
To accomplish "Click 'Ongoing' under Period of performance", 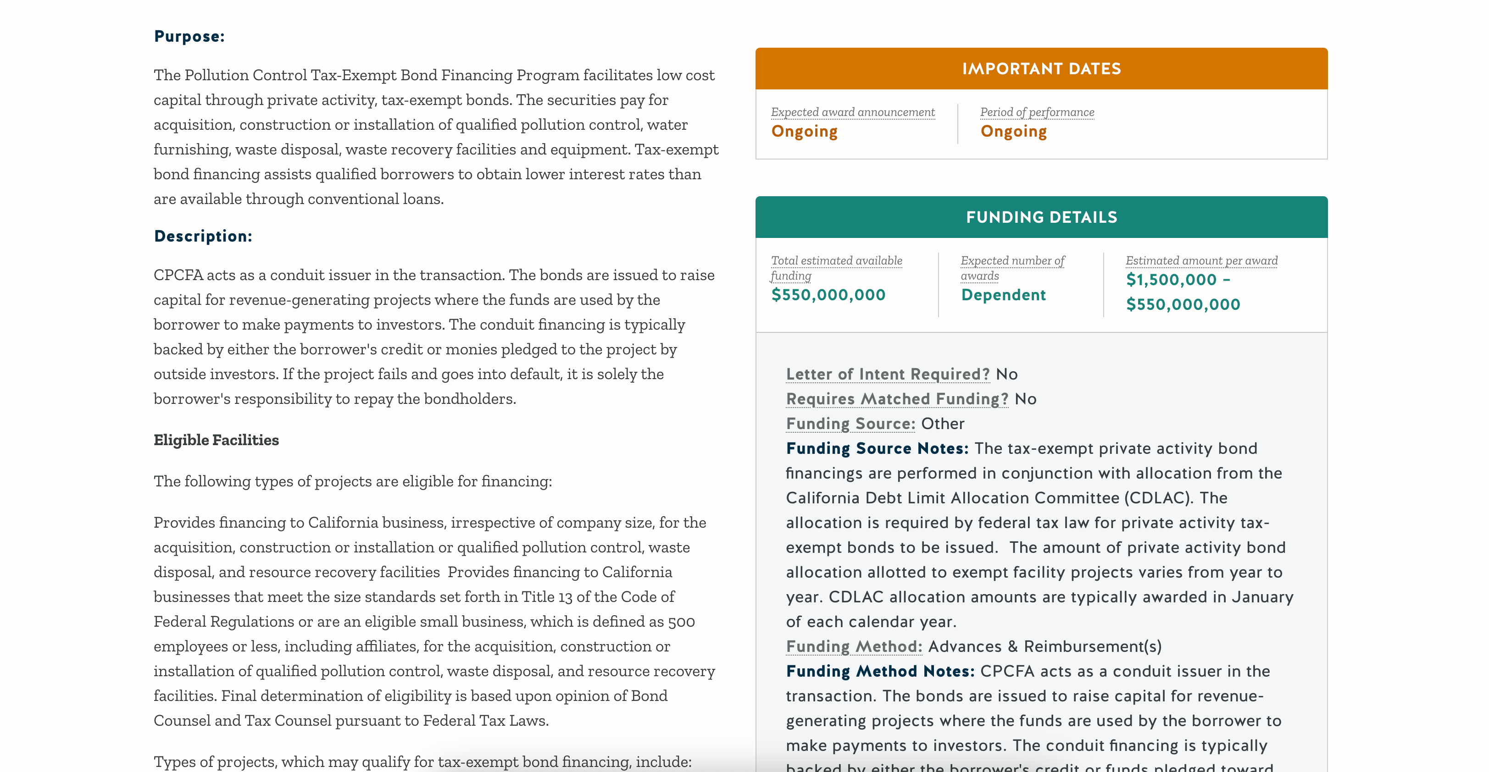I will coord(1013,132).
